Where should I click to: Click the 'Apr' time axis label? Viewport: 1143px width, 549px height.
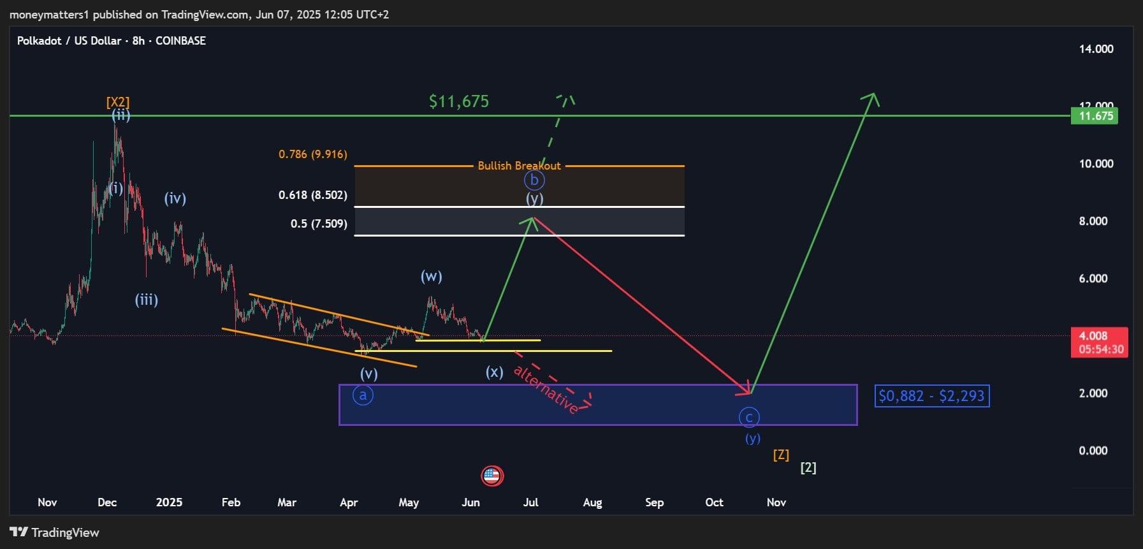tap(349, 502)
